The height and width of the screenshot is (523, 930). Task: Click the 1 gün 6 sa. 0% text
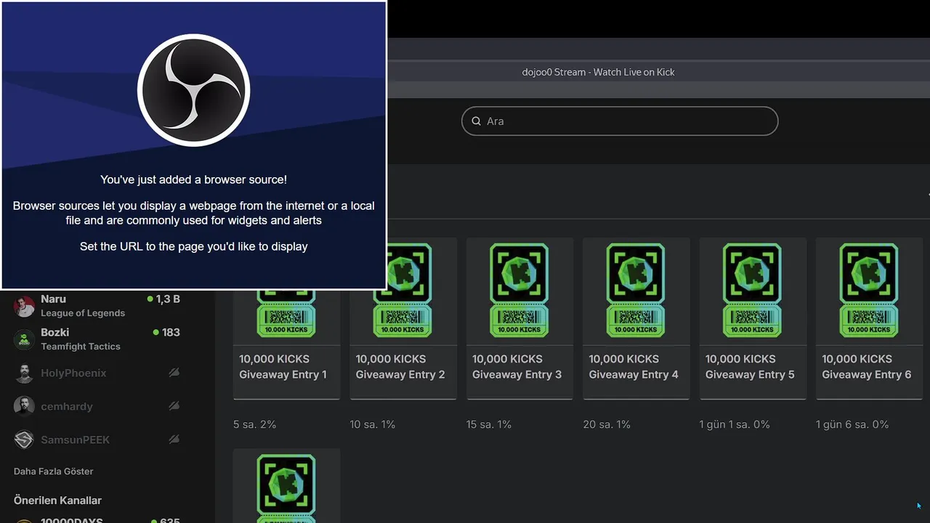tap(852, 424)
